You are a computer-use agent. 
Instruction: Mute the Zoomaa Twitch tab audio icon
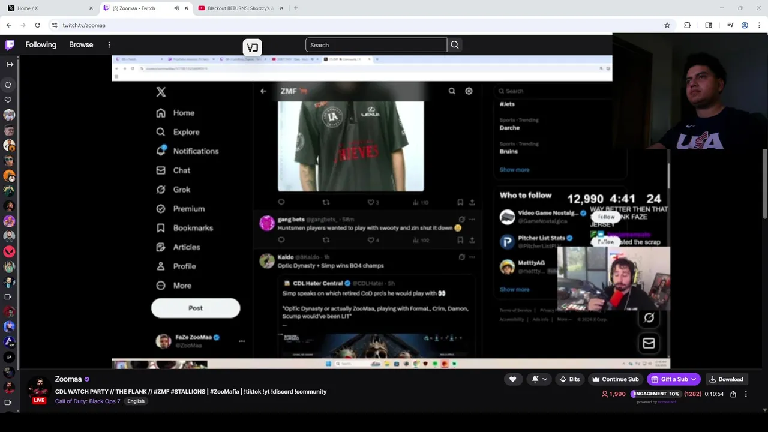[x=176, y=8]
